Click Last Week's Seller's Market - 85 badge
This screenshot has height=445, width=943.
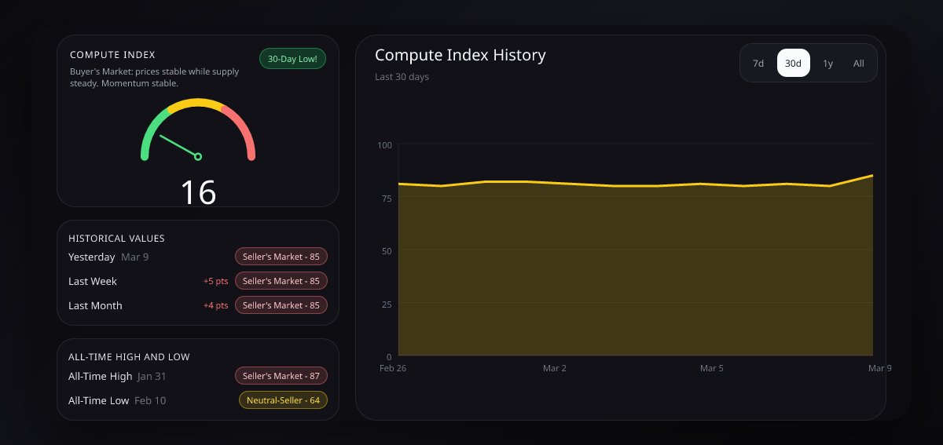pyautogui.click(x=281, y=281)
